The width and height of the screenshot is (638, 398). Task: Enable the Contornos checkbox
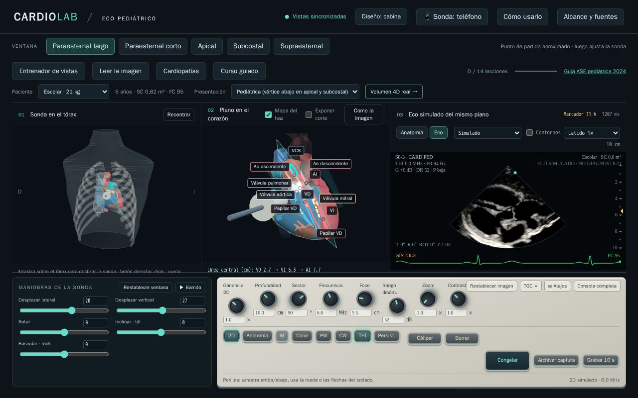pyautogui.click(x=530, y=132)
